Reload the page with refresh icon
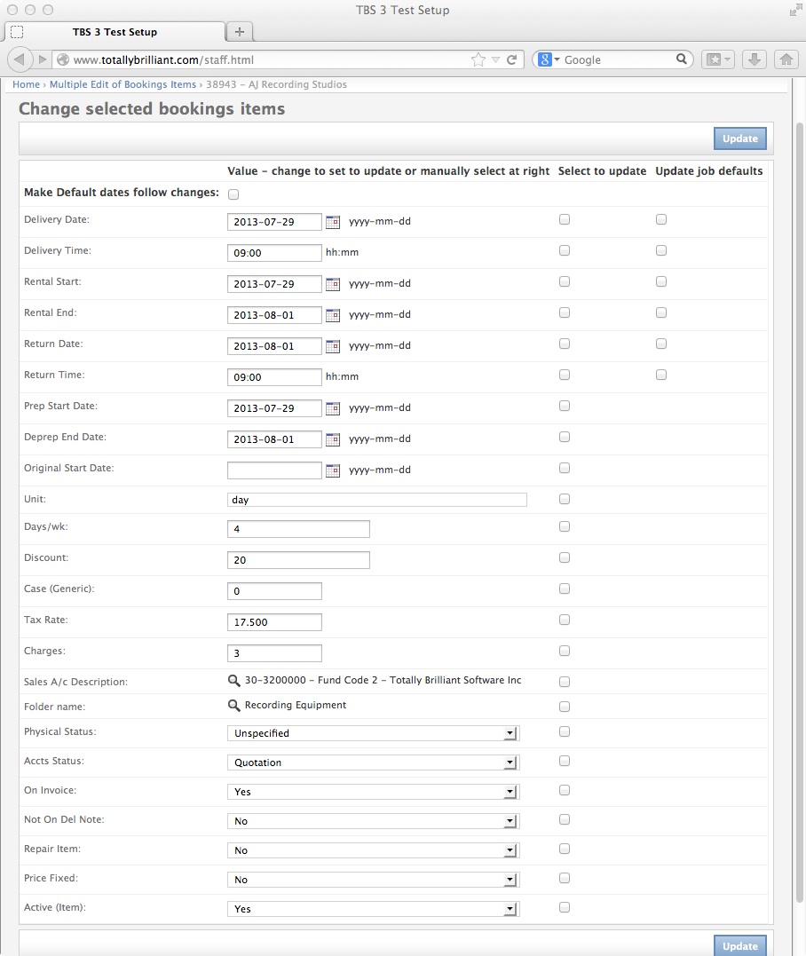The width and height of the screenshot is (806, 956). pyautogui.click(x=511, y=59)
